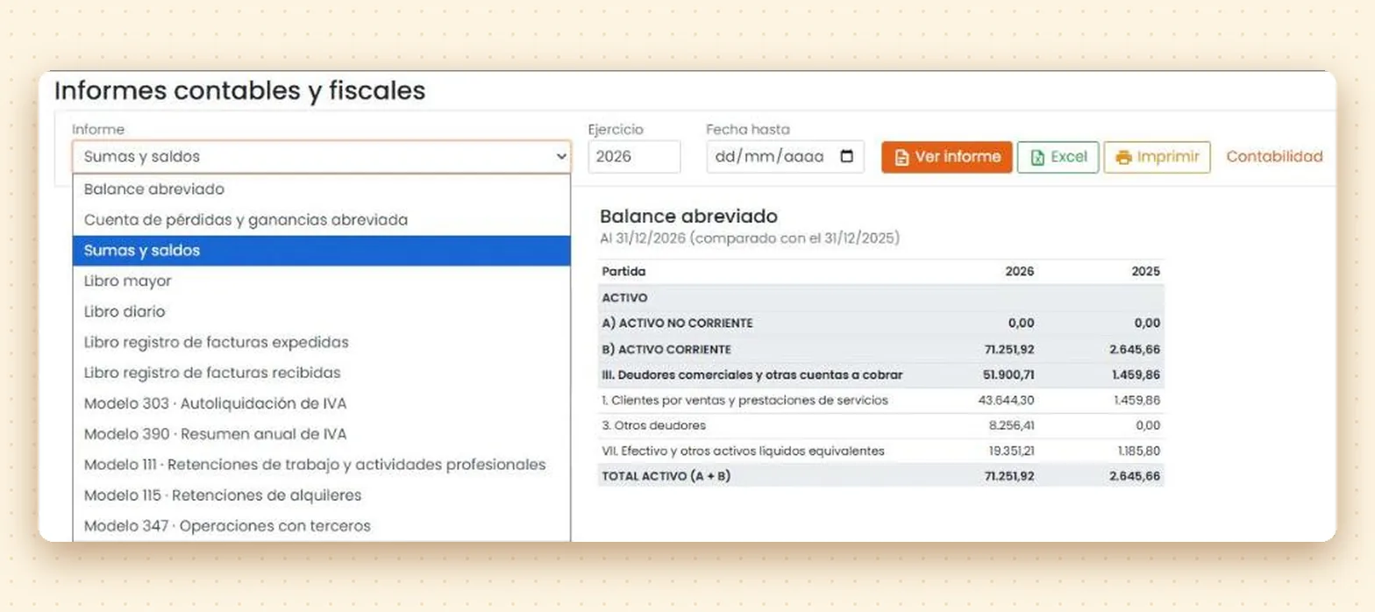This screenshot has width=1375, height=612.
Task: Select Libro registro de facturas expedidas
Action: point(321,342)
